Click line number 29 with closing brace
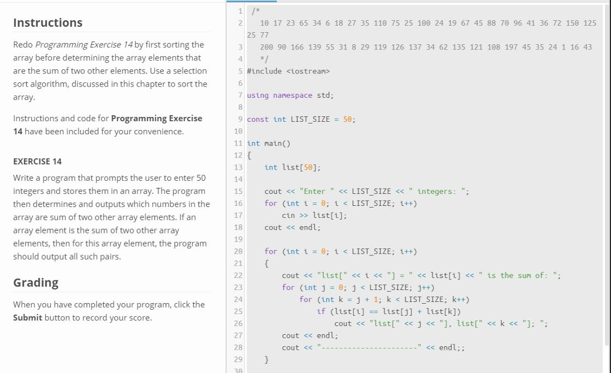This screenshot has width=611, height=373. coord(238,359)
